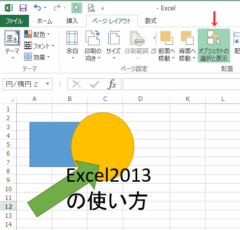
Task: Open the フォント theme fonts dropdown
Action: coord(39,46)
